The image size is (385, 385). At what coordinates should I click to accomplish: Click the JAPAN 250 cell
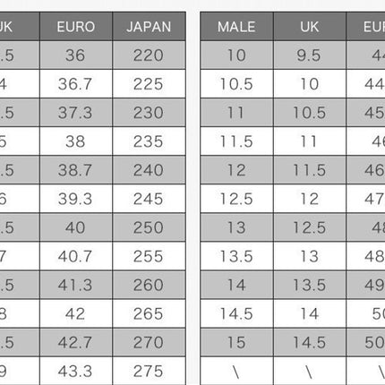click(149, 227)
